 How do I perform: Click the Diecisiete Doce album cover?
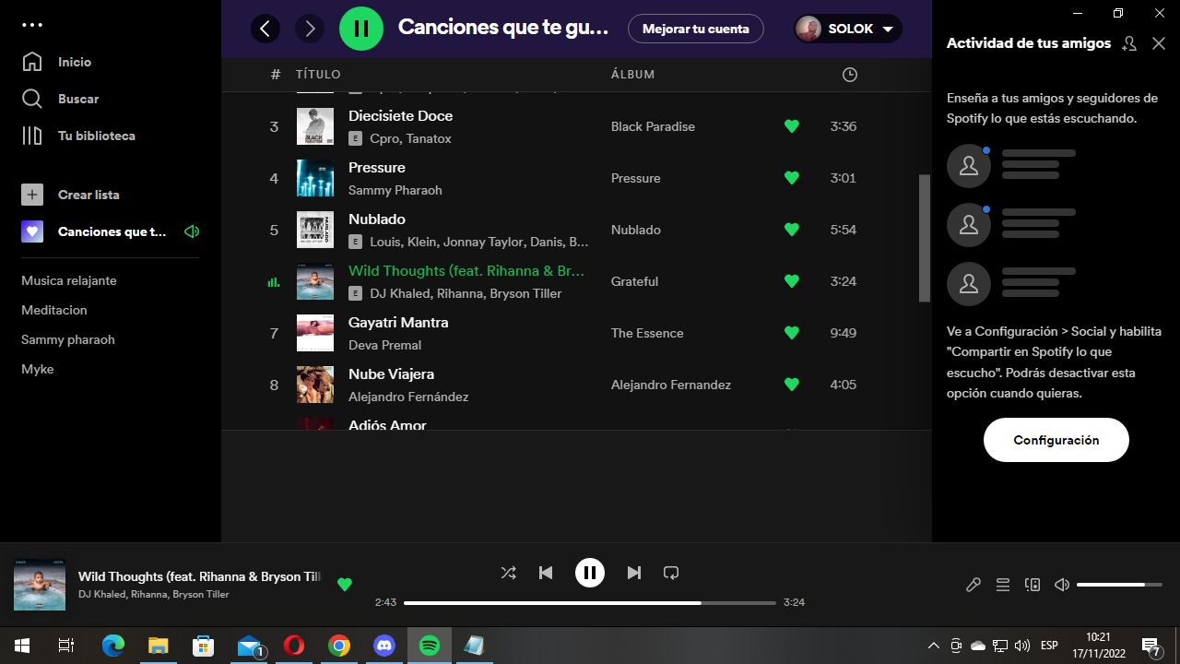315,126
